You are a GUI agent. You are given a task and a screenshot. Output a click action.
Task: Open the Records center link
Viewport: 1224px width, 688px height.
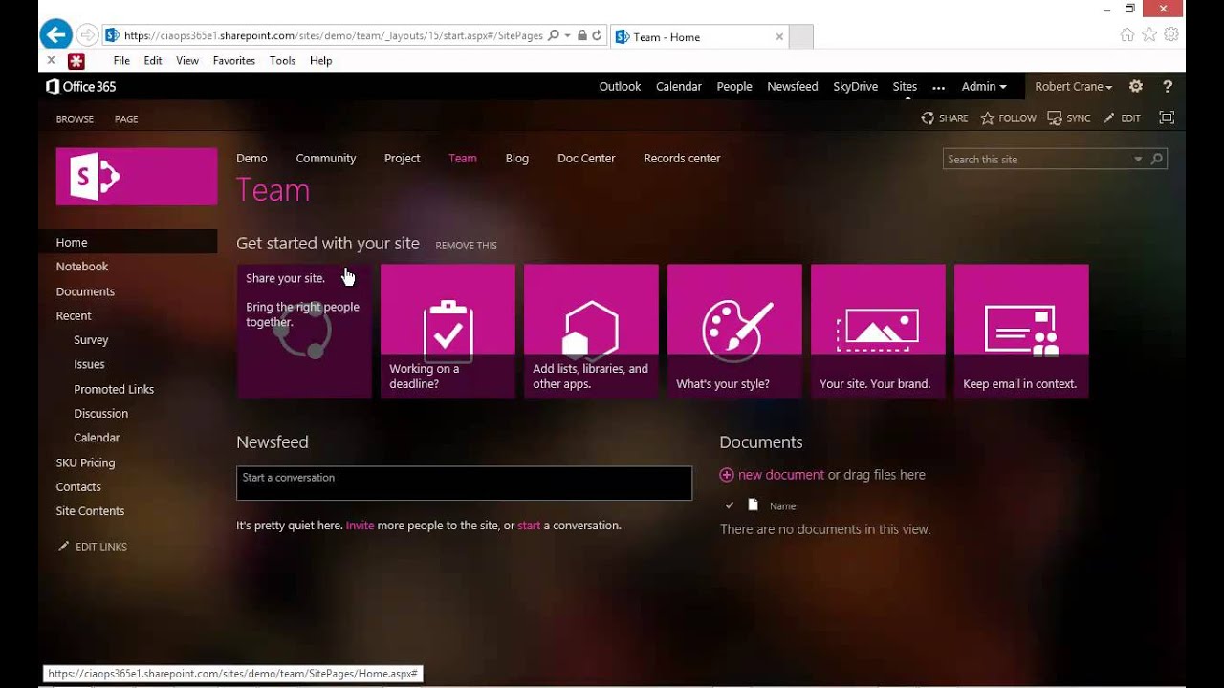click(x=682, y=158)
